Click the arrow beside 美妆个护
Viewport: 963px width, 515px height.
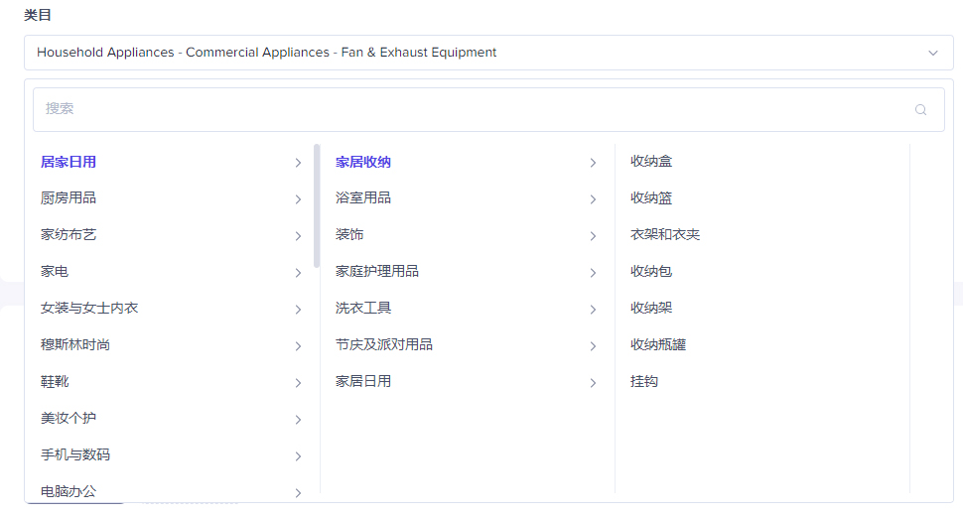(298, 420)
